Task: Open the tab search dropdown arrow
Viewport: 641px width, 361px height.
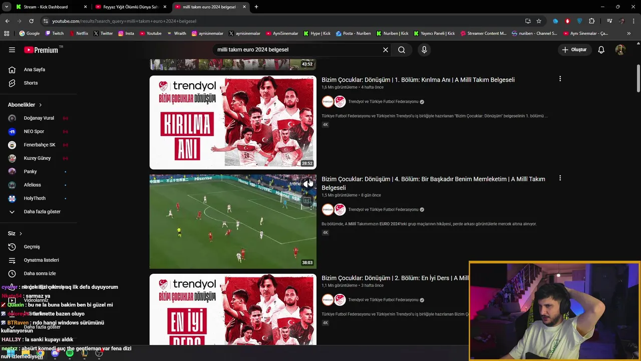Action: tap(7, 7)
